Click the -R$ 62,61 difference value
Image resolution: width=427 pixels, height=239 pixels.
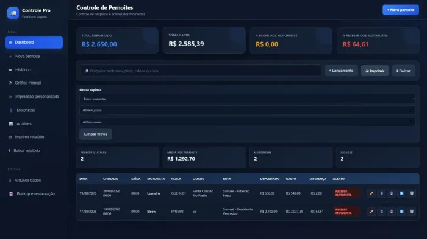click(317, 211)
